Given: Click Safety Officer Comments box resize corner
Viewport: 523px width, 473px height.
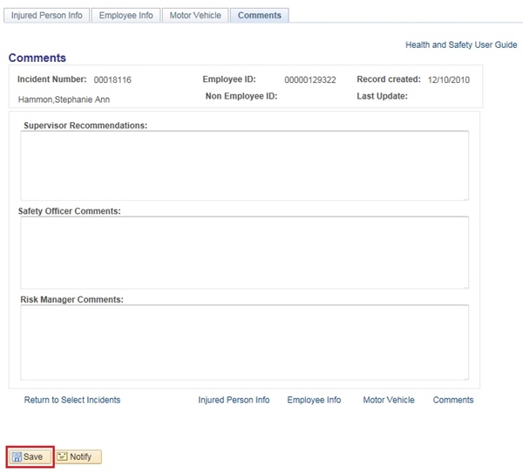Looking at the screenshot, I should coord(465,285).
